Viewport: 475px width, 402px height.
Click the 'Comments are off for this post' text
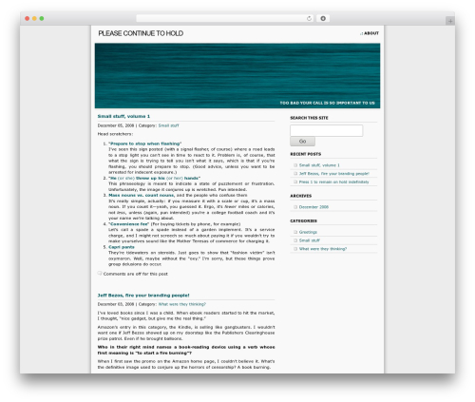pos(136,274)
